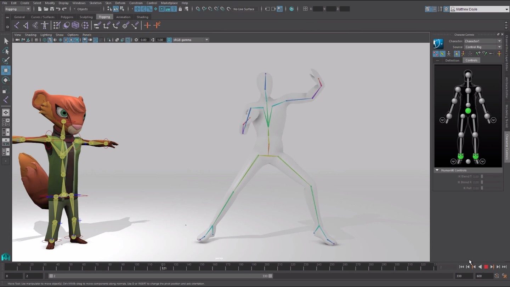Click the Set Key on Animated icon
The image size is (510, 287).
(157, 25)
